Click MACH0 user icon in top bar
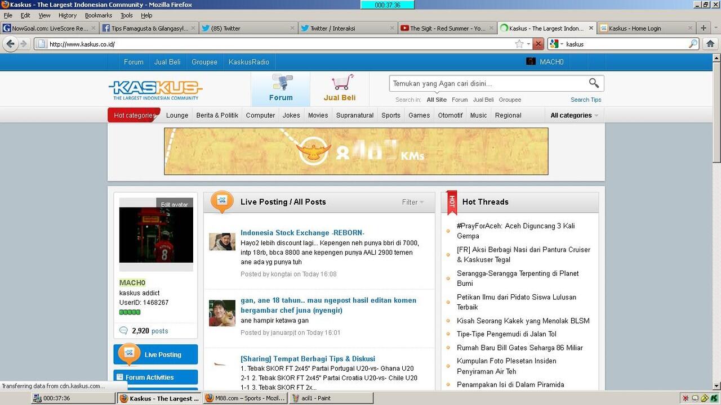 [531, 61]
